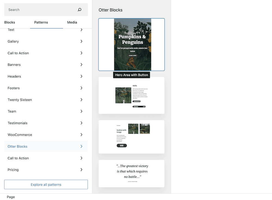Image resolution: width=272 pixels, height=200 pixels.
Task: Open the Call to Action category
Action: point(46,53)
